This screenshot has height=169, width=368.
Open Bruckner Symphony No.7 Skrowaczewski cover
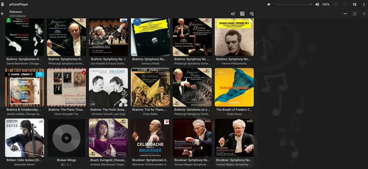234,138
